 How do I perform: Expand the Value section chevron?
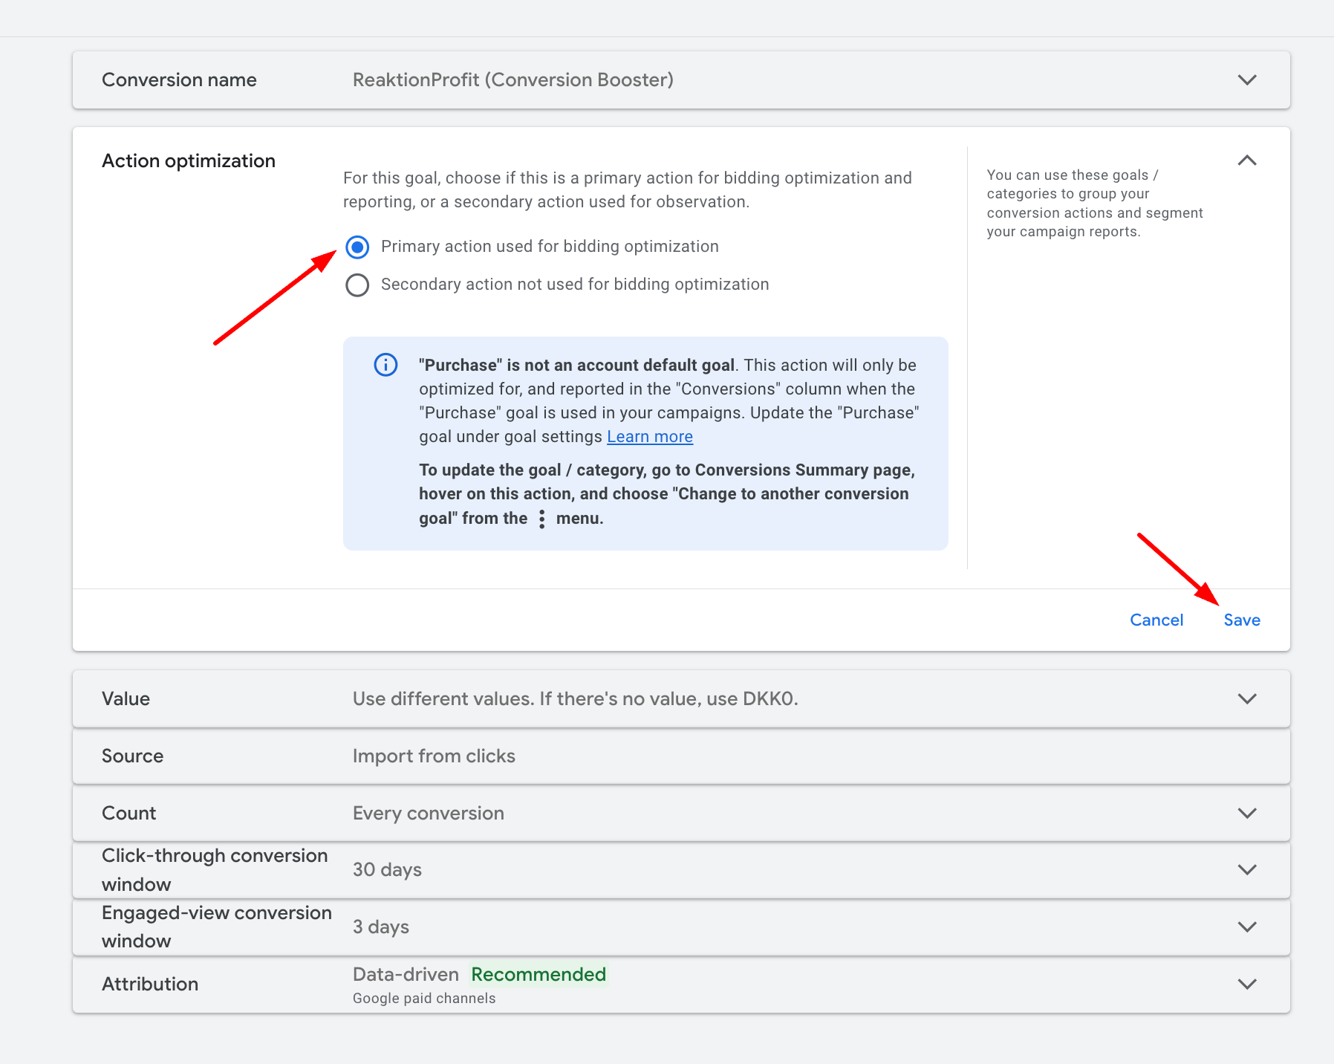[1247, 698]
